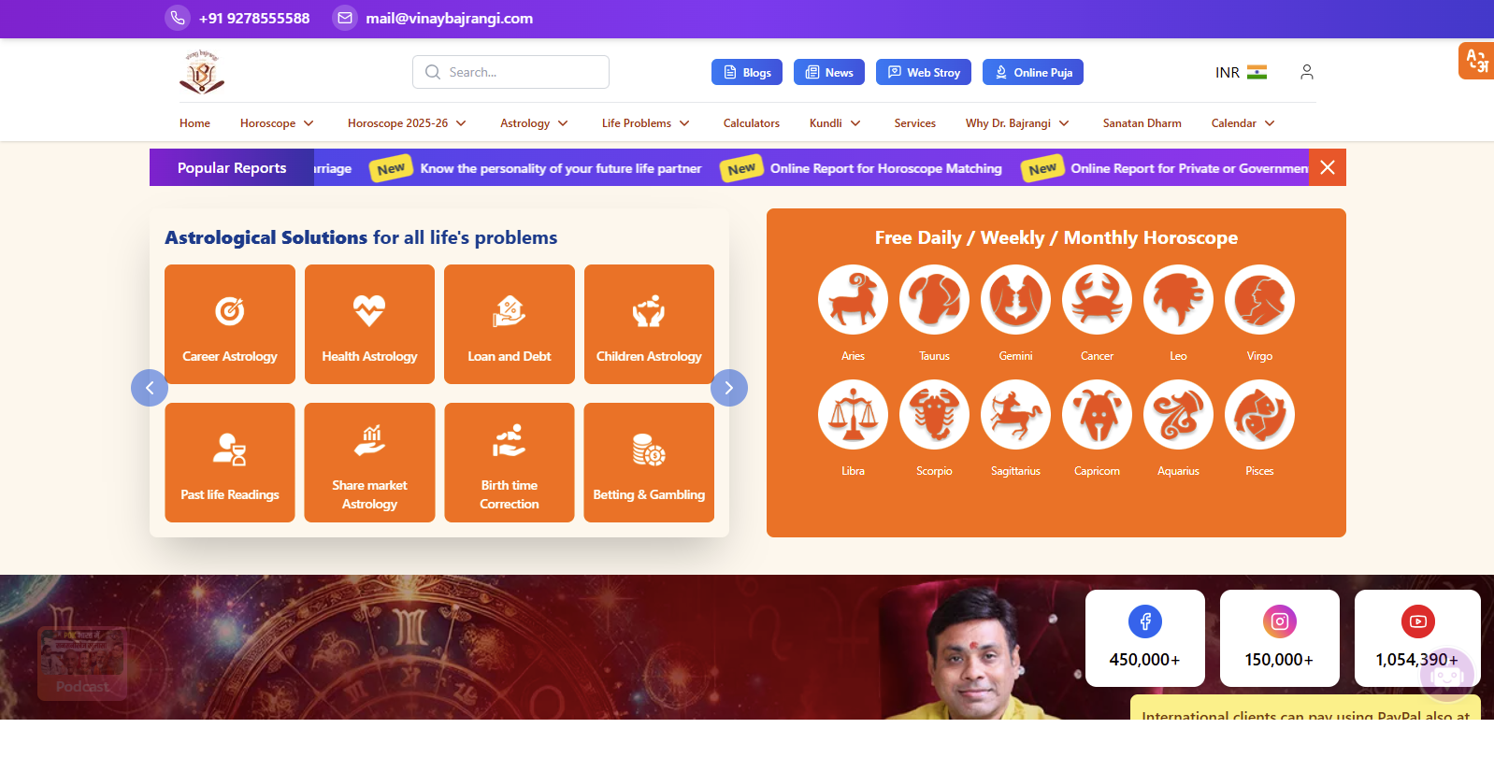Screen dimensions: 1494x757
Task: Open the Aquarius horoscope icon
Action: [x=1178, y=415]
